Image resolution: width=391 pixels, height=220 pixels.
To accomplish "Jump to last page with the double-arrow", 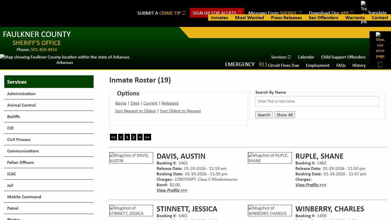I will pyautogui.click(x=147, y=137).
